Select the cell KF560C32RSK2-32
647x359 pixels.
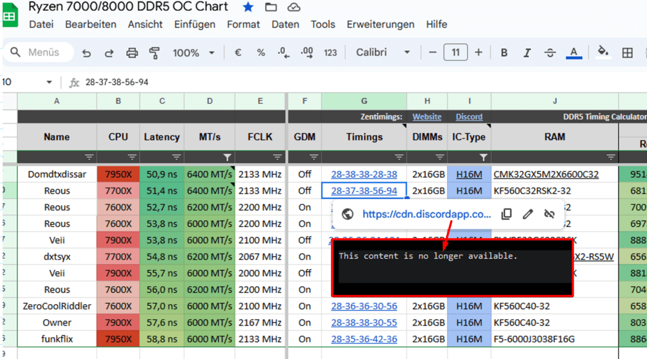click(x=554, y=191)
